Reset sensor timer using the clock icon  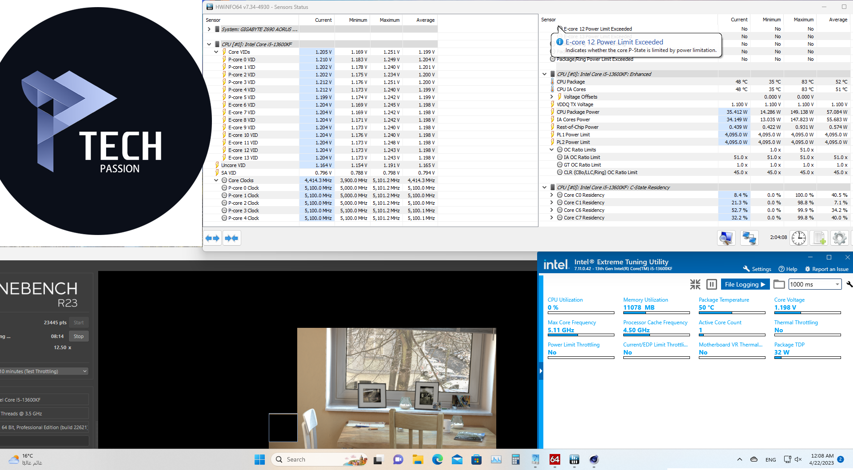tap(798, 238)
